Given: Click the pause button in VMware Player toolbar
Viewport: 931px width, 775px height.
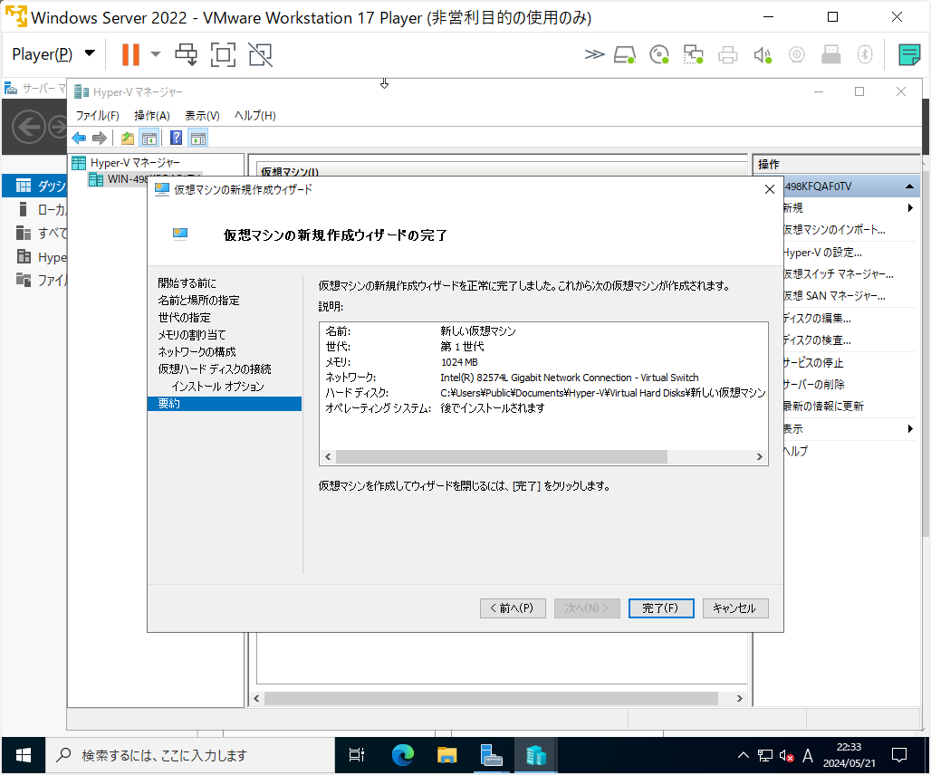Looking at the screenshot, I should coord(130,54).
